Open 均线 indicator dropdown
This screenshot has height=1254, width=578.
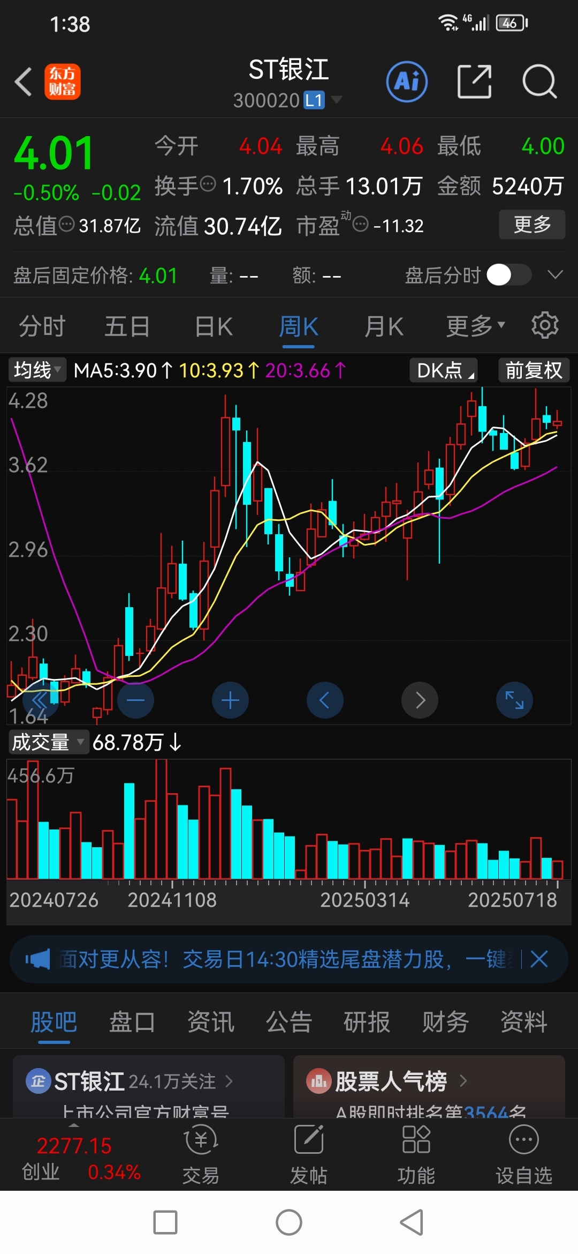(x=37, y=370)
